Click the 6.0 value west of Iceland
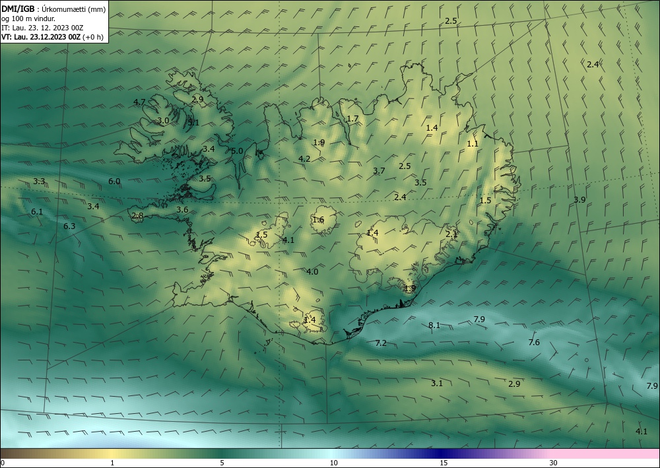Viewport: 660px width, 468px height. coord(114,182)
